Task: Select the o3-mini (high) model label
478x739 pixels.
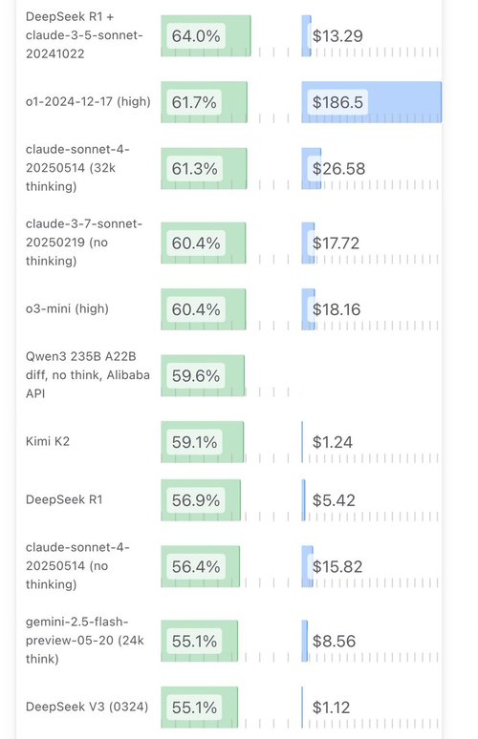Action: pos(67,308)
